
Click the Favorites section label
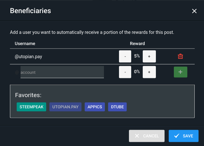tap(28, 95)
